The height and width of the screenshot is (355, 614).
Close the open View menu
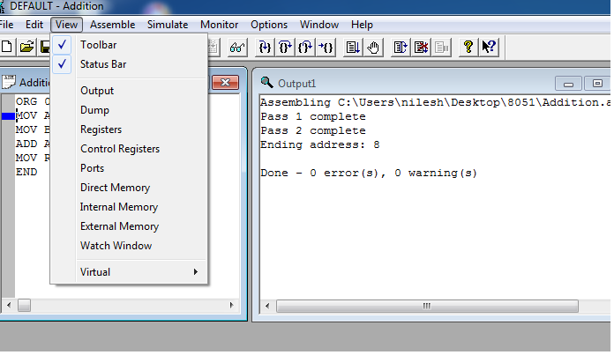click(x=66, y=25)
